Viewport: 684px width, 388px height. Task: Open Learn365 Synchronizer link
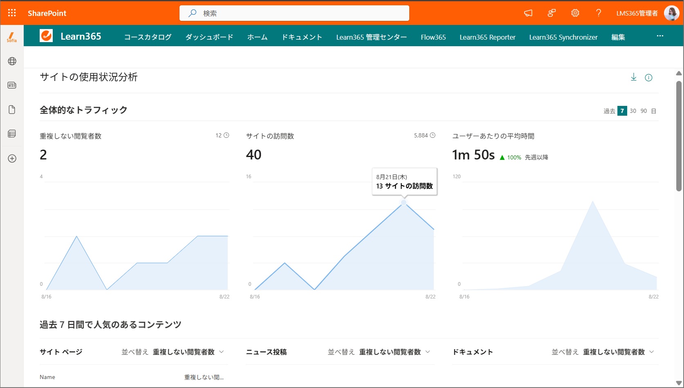click(563, 37)
